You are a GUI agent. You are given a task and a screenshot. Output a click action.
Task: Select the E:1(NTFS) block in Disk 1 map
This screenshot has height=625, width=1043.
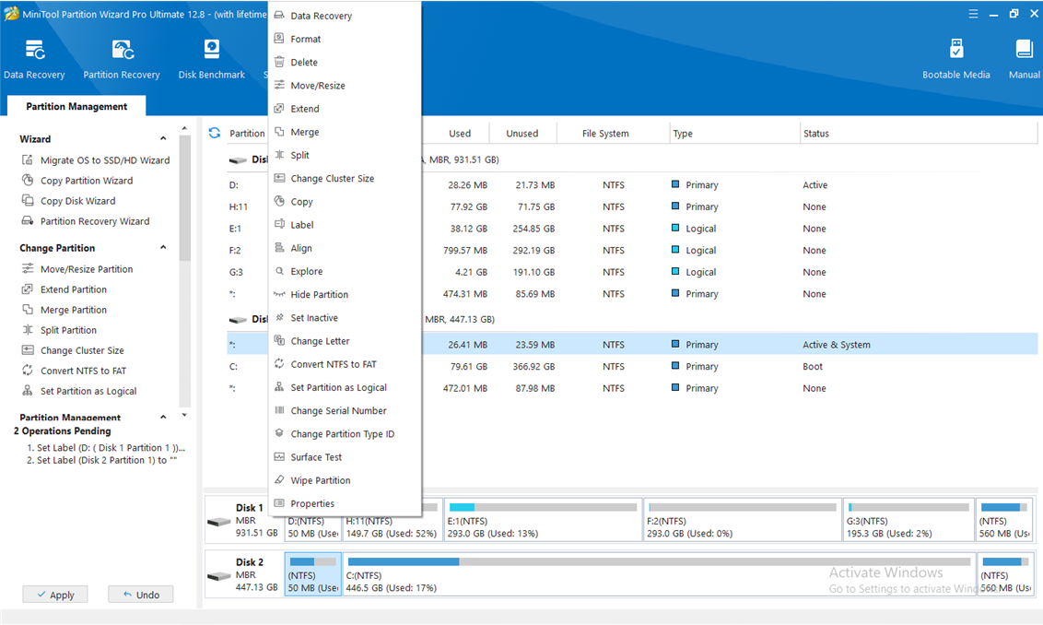tap(543, 520)
